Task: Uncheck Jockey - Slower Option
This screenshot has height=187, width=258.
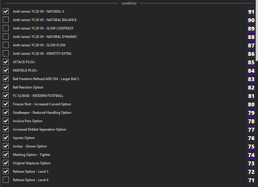Action: click(x=6, y=146)
